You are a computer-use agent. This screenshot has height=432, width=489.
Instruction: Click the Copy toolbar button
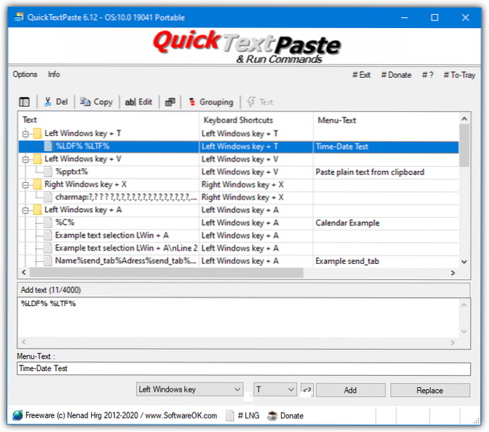coord(96,102)
